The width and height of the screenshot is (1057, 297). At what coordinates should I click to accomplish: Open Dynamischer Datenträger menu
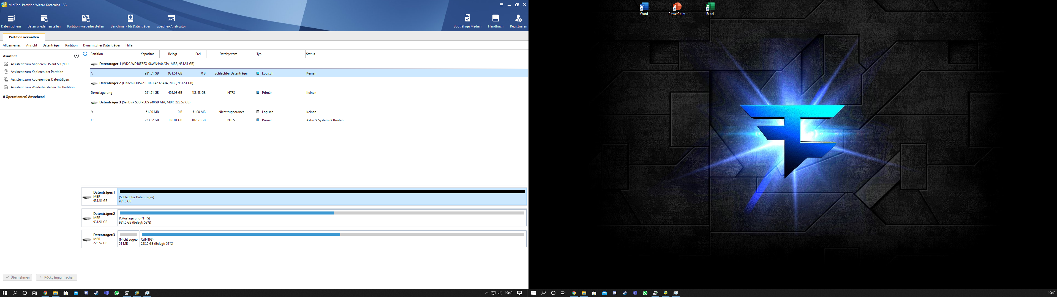pyautogui.click(x=101, y=46)
